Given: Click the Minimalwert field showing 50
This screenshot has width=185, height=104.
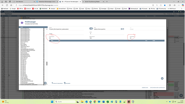Looking at the screenshot, I should 66,38.
